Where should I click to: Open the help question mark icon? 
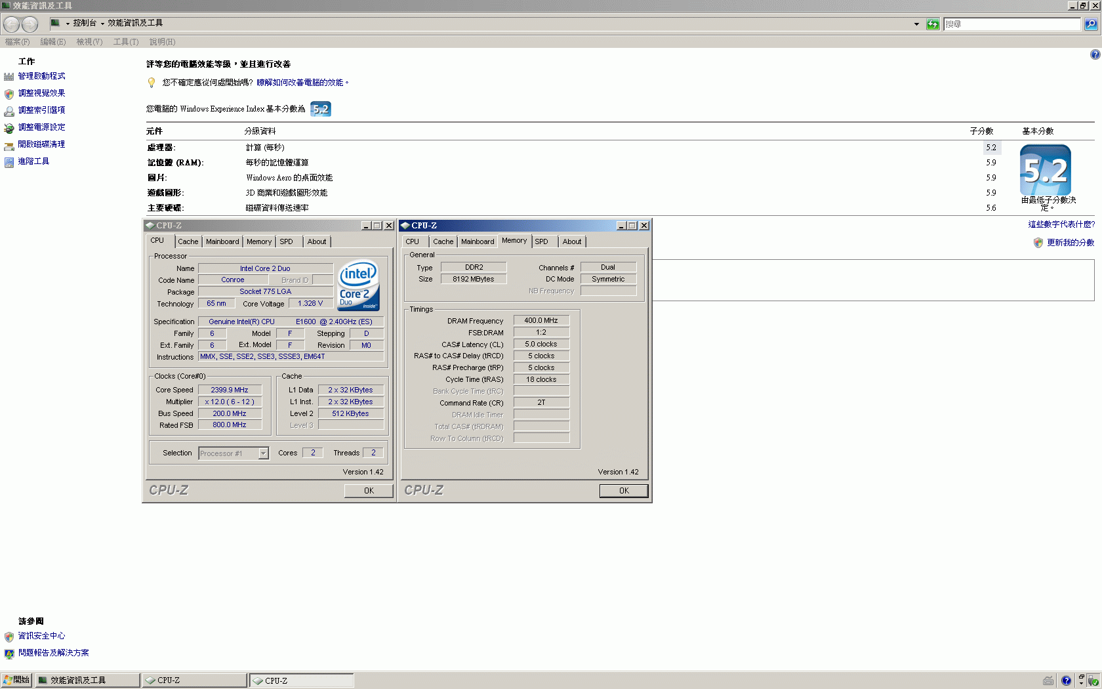tap(1095, 54)
